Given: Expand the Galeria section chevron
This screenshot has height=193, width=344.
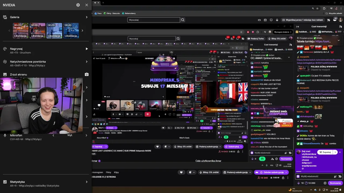Looking at the screenshot, I should pos(87,17).
